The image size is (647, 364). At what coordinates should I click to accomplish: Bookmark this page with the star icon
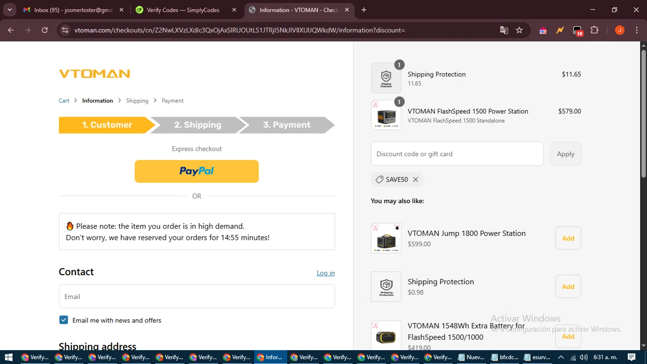(x=519, y=30)
